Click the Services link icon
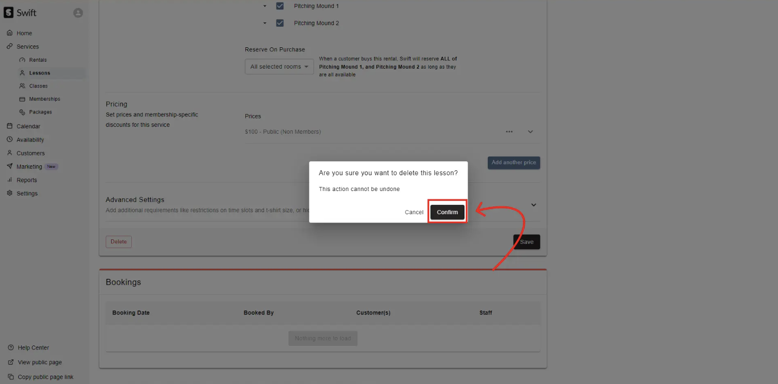The image size is (778, 384). [9, 46]
